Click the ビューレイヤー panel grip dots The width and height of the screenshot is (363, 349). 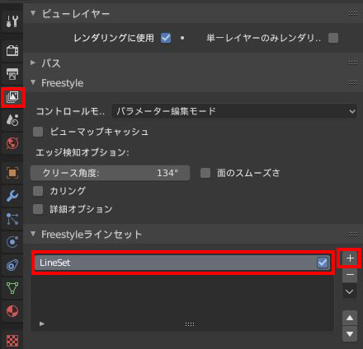pos(353,13)
